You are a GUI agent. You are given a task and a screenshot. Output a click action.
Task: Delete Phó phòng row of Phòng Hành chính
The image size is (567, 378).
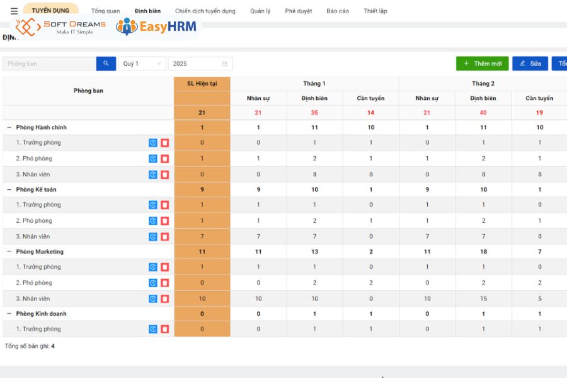coord(165,159)
